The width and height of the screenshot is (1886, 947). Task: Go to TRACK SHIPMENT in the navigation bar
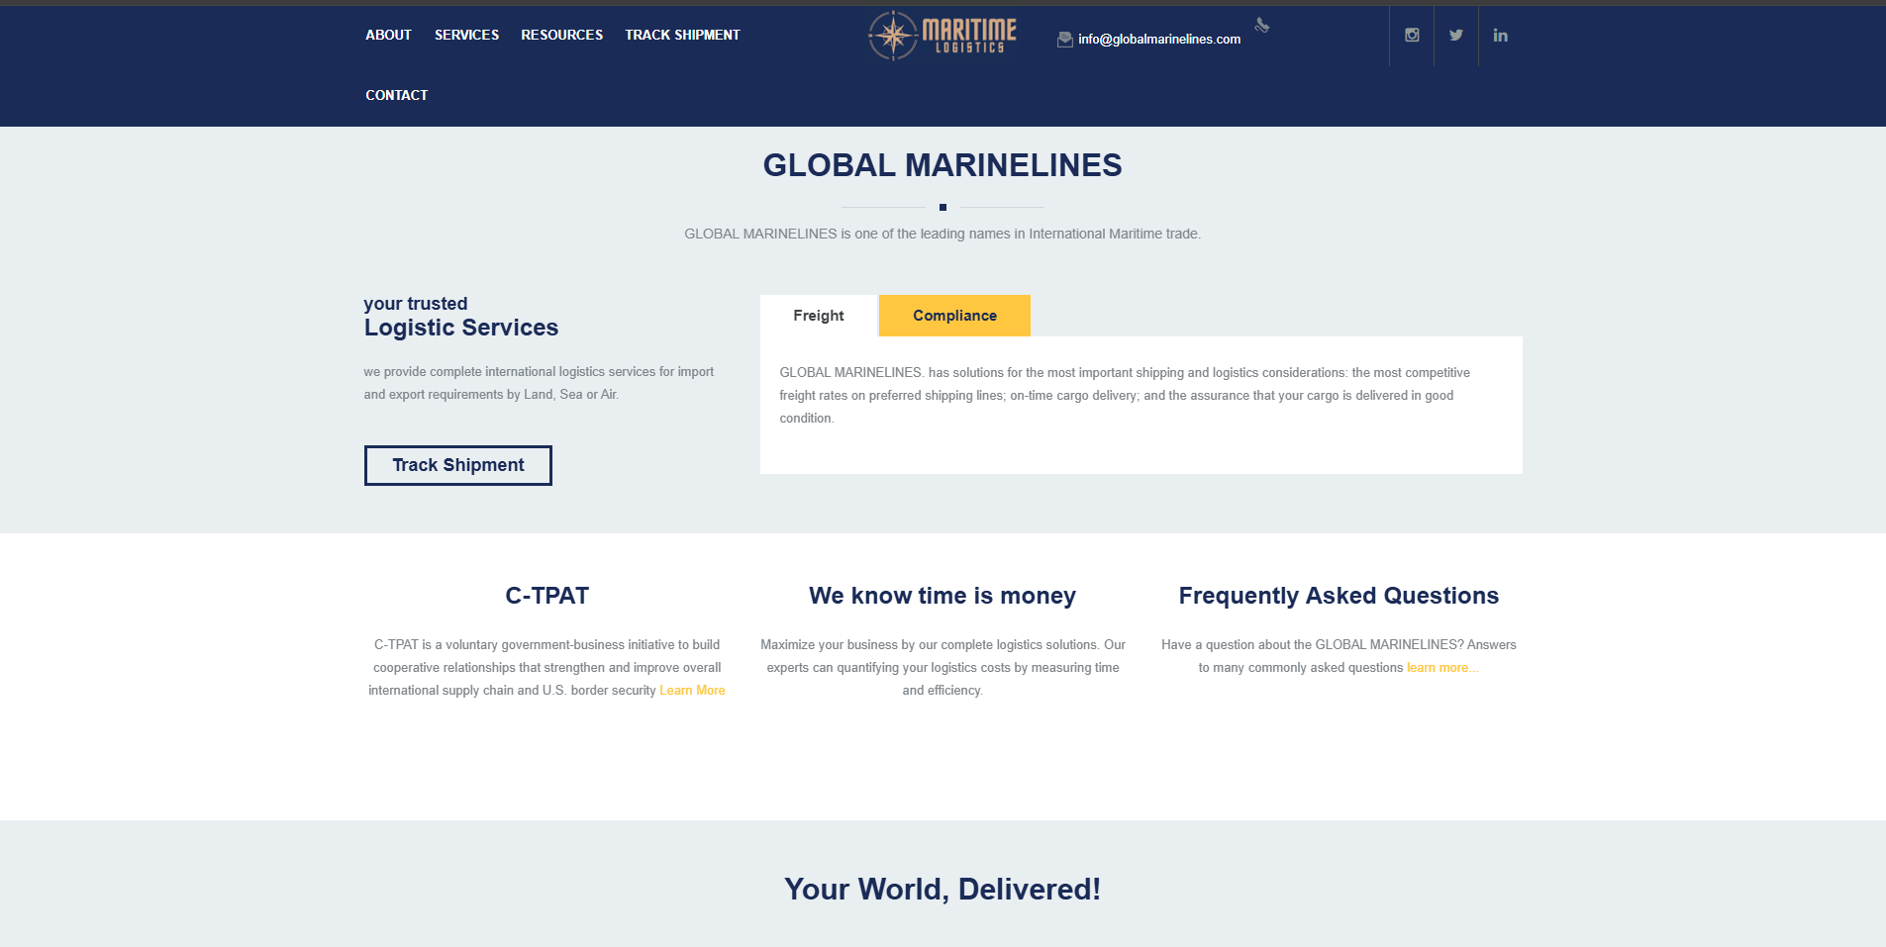click(682, 35)
